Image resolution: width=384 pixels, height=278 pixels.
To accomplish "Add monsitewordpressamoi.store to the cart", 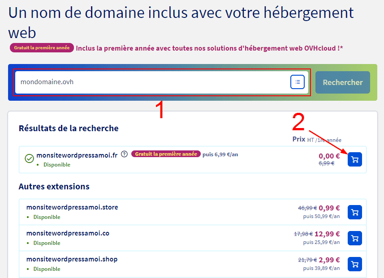I will (354, 212).
